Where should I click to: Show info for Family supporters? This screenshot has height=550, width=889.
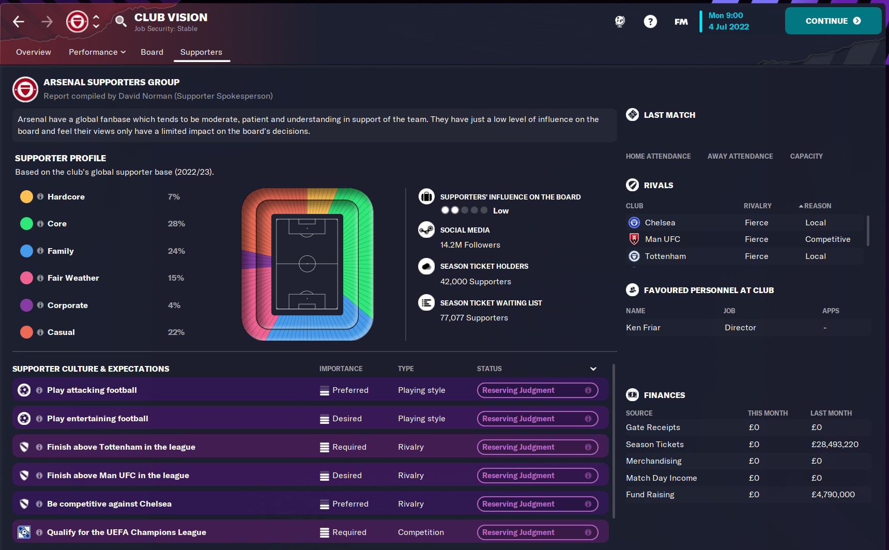coord(40,251)
